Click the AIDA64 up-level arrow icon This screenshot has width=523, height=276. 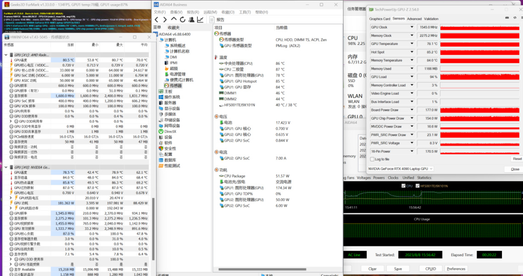coord(174,20)
